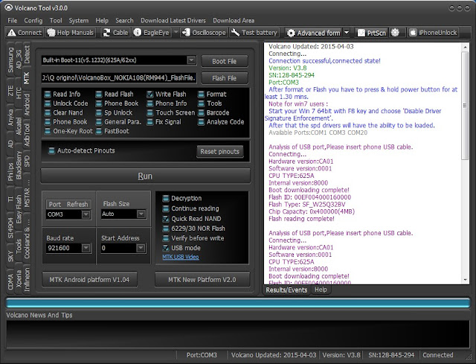Check the Analyze Code option
This screenshot has width=476, height=364.
pos(201,122)
